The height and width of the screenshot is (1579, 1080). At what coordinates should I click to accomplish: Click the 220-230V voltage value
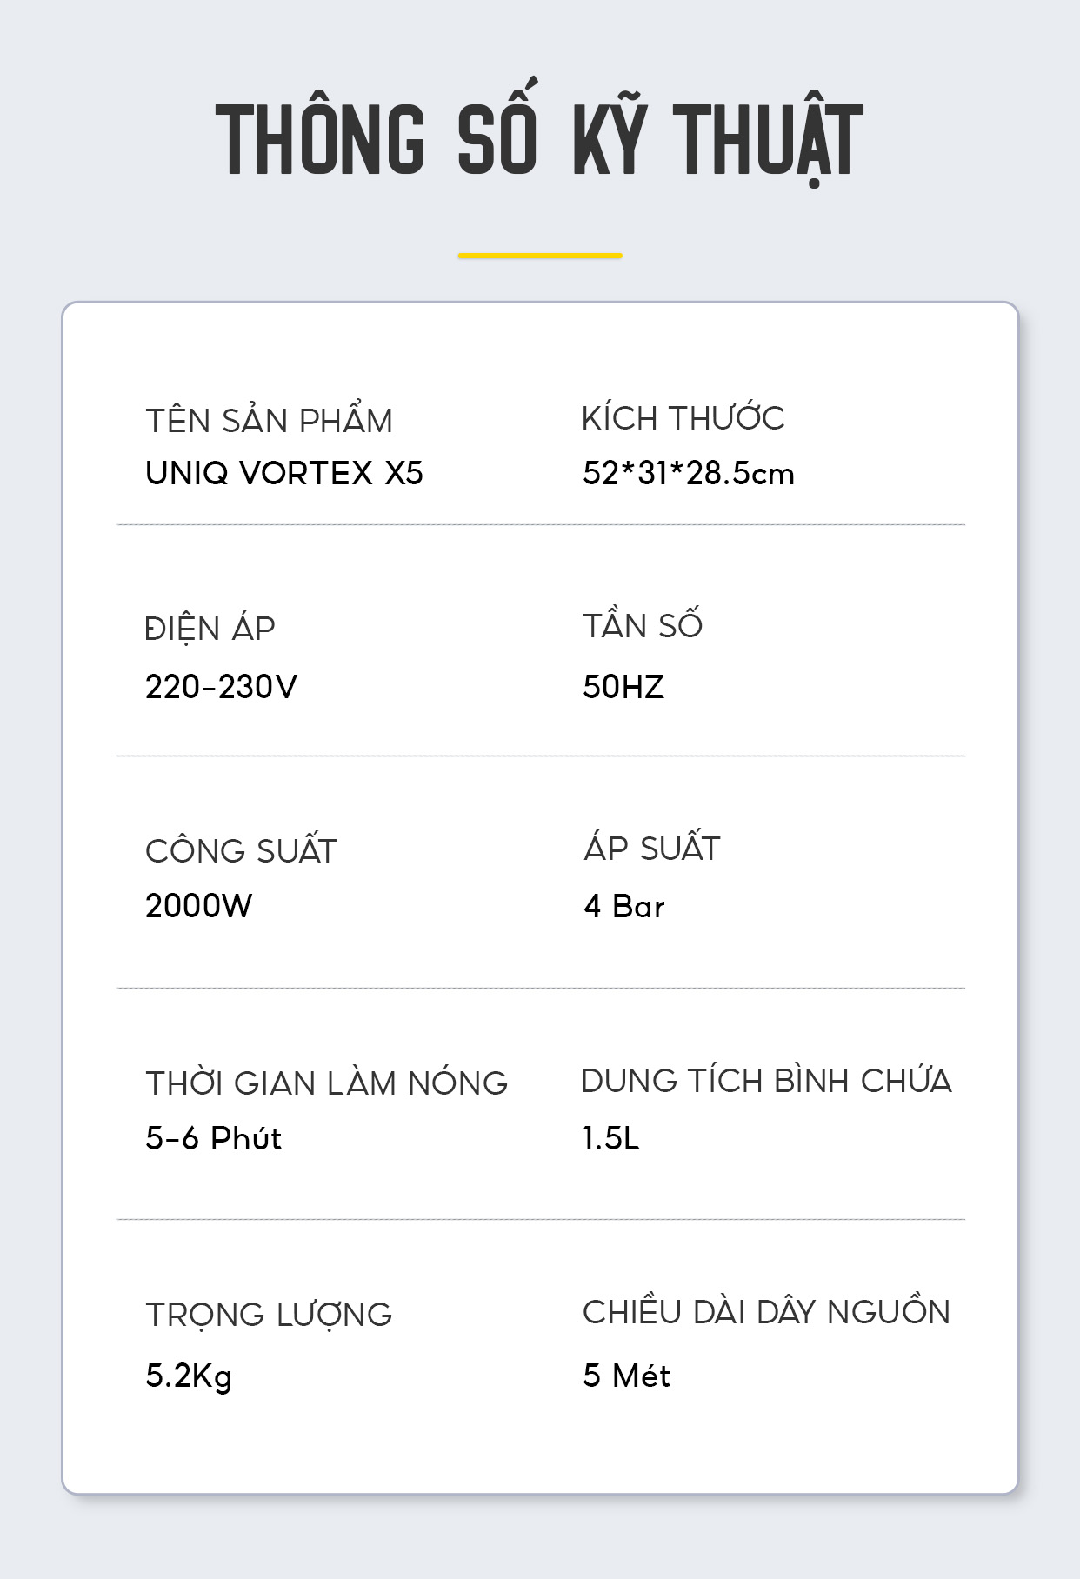[221, 687]
